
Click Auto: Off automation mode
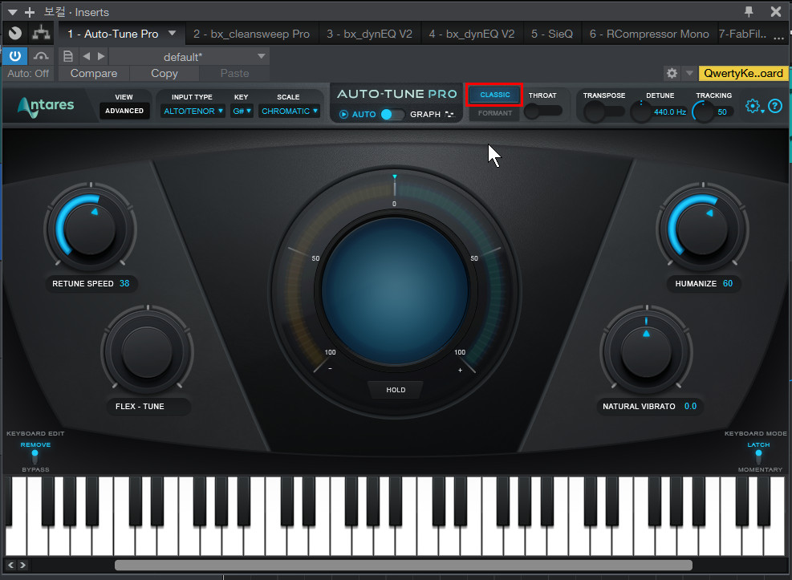[28, 74]
